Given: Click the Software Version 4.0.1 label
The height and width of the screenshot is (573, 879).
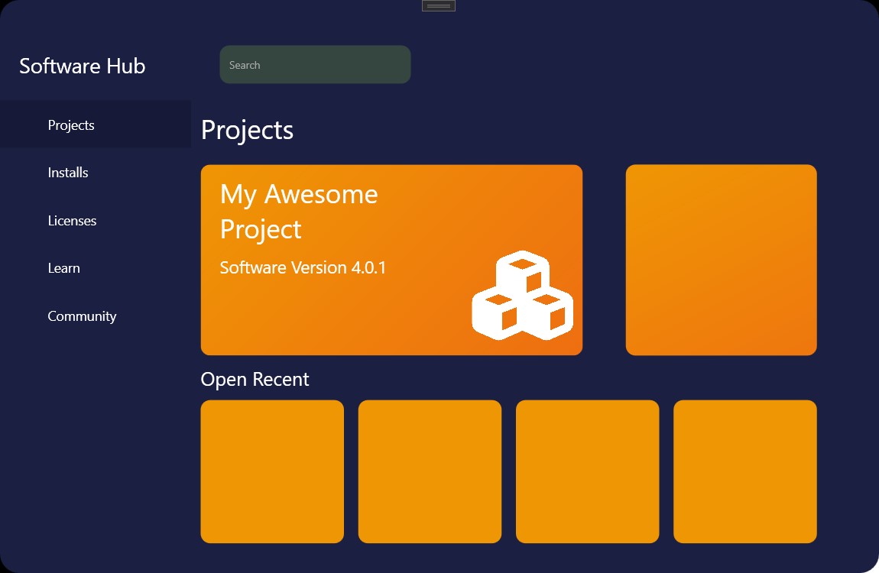Looking at the screenshot, I should (303, 267).
